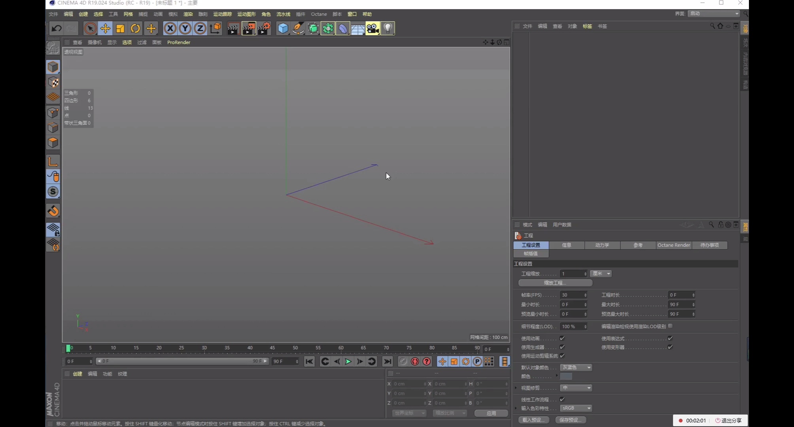The image size is (794, 427).
Task: Open the spline pen tool icon
Action: pos(298,28)
